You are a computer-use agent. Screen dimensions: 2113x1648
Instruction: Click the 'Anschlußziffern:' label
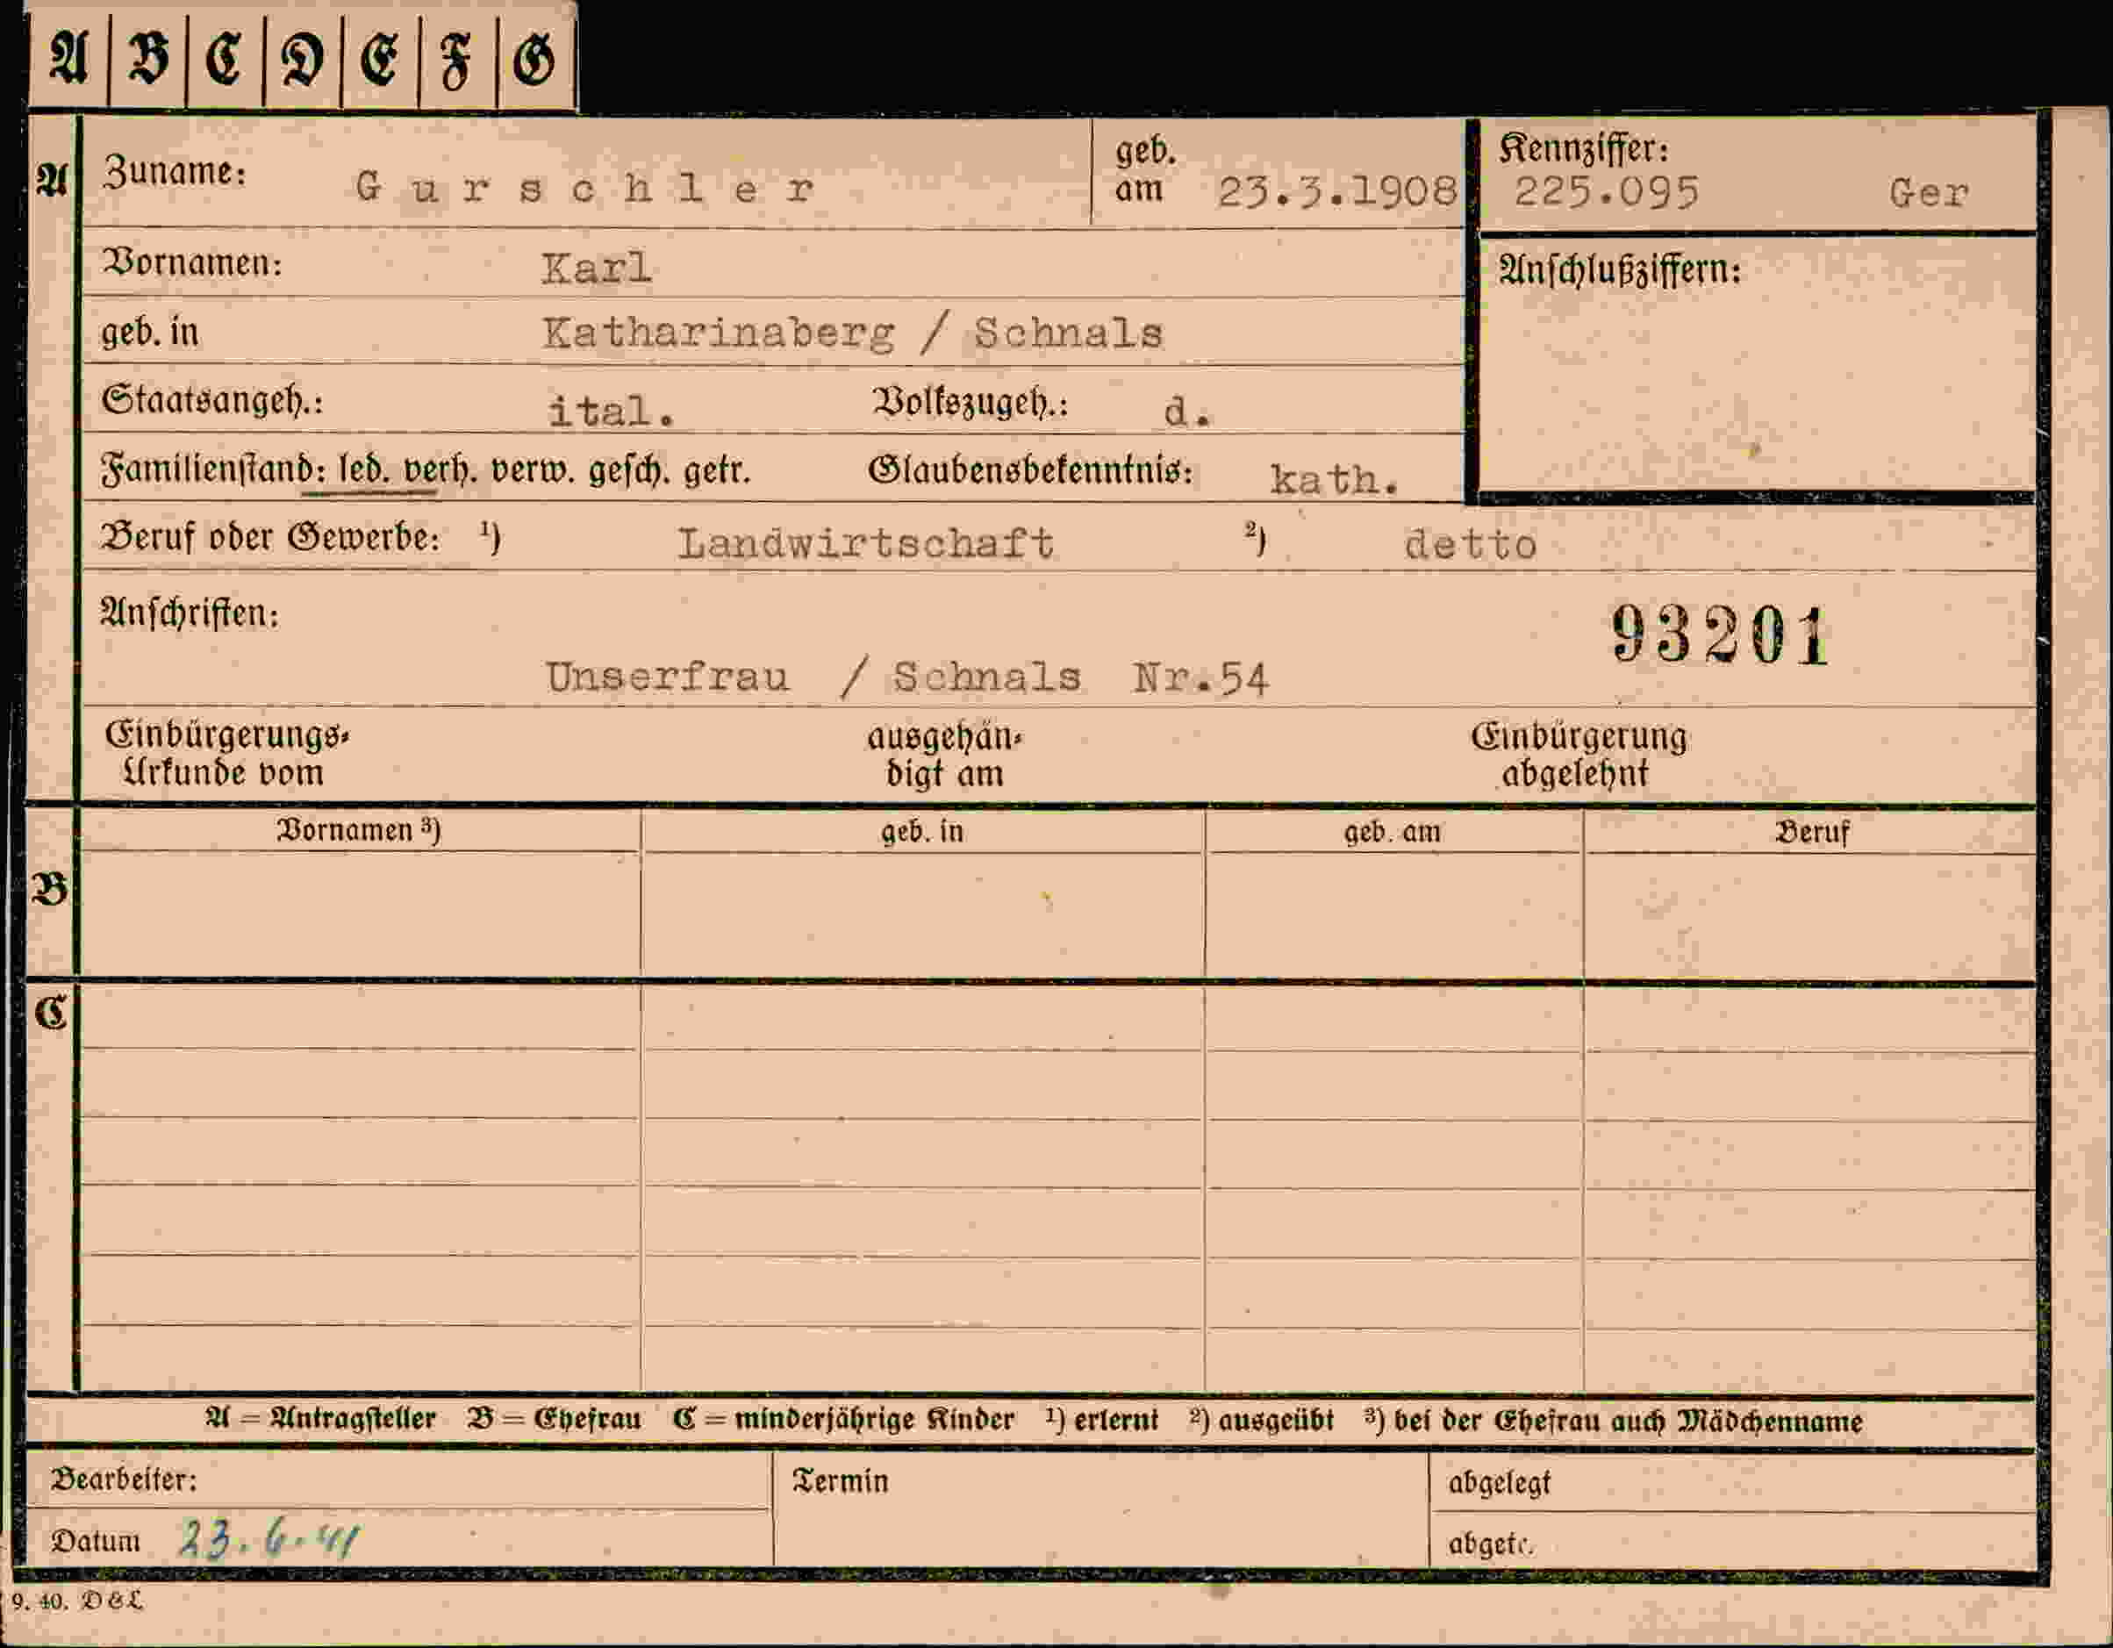point(1620,270)
